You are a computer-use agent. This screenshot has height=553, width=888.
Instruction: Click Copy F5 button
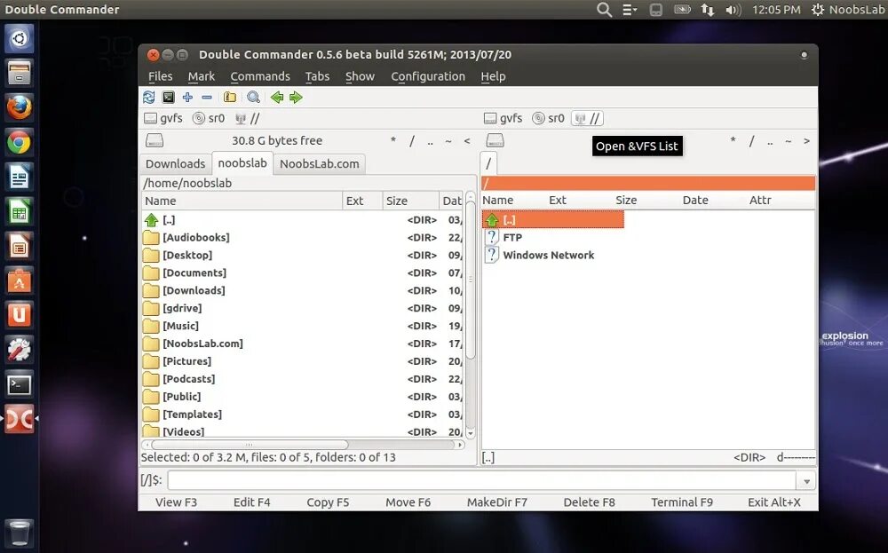[328, 502]
